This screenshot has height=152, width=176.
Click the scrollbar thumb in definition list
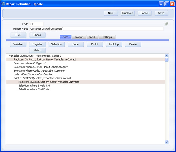click(167, 59)
